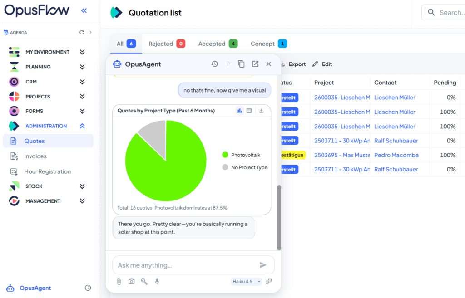Expand the Forms section
465x298 pixels.
[x=82, y=111]
